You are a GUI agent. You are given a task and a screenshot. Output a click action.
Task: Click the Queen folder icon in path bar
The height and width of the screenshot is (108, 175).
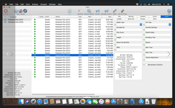pyautogui.click(x=11, y=17)
